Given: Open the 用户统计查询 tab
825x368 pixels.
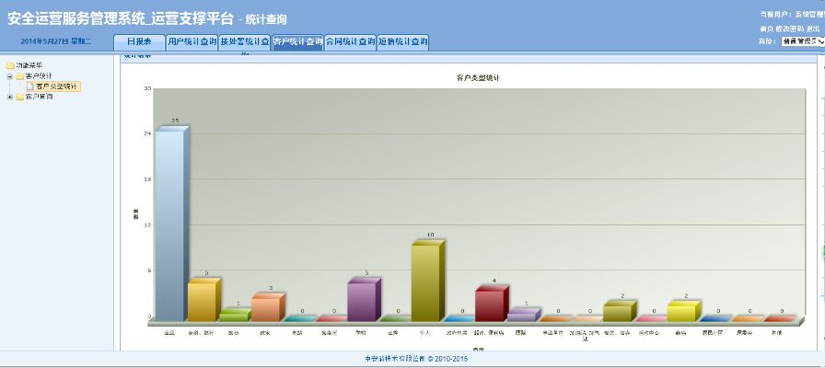Looking at the screenshot, I should [192, 41].
